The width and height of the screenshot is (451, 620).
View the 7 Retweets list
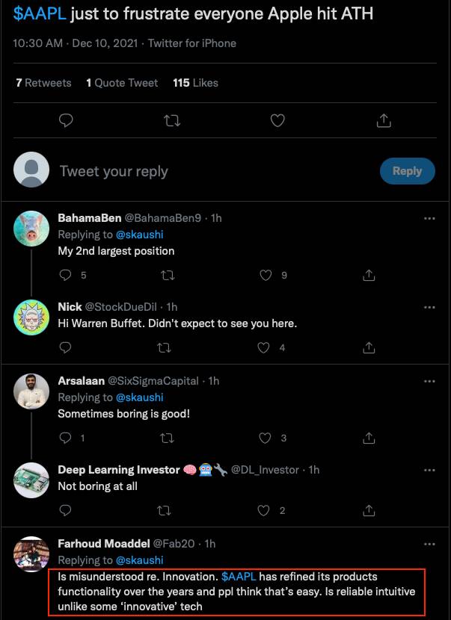(43, 83)
